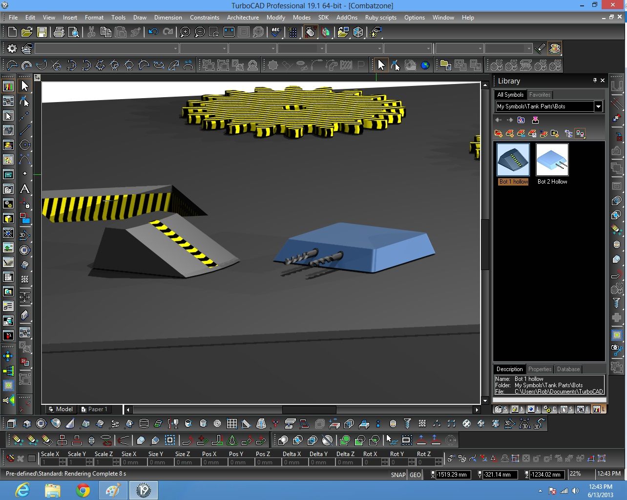The height and width of the screenshot is (500, 627).
Task: Open the symbol library path dropdown
Action: click(598, 106)
